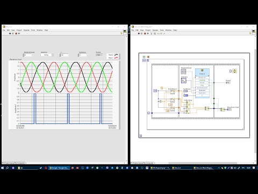Viewport: 258px width, 194px height.
Task: Abort execution from block diagram toolbar
Action: [145, 33]
